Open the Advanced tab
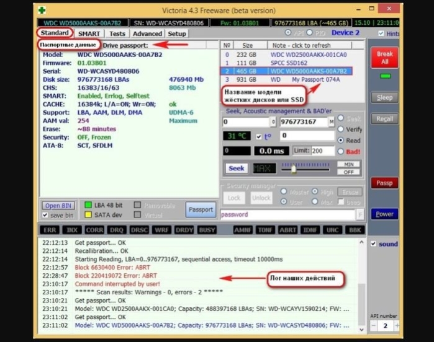 (147, 33)
